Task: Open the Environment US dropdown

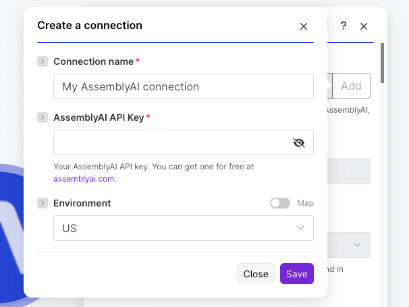Action: pyautogui.click(x=184, y=228)
